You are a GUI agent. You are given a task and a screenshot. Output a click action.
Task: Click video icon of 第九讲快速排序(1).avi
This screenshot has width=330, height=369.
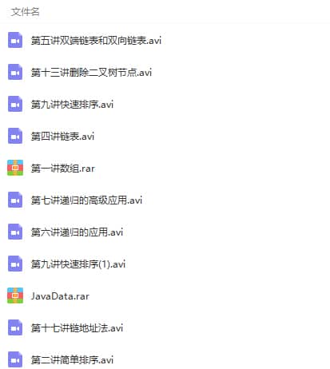point(15,264)
